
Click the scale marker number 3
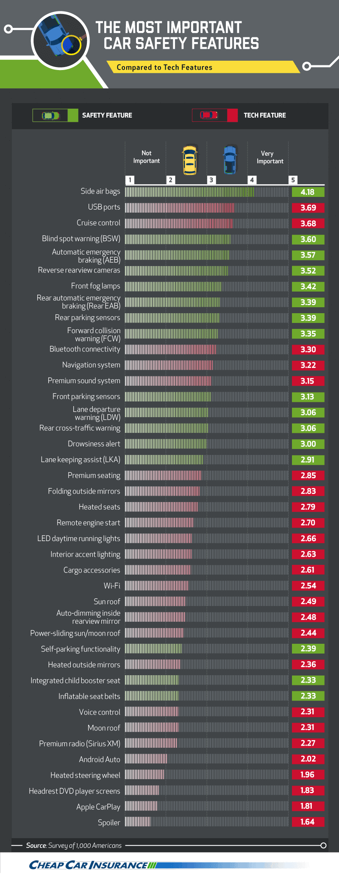click(211, 180)
